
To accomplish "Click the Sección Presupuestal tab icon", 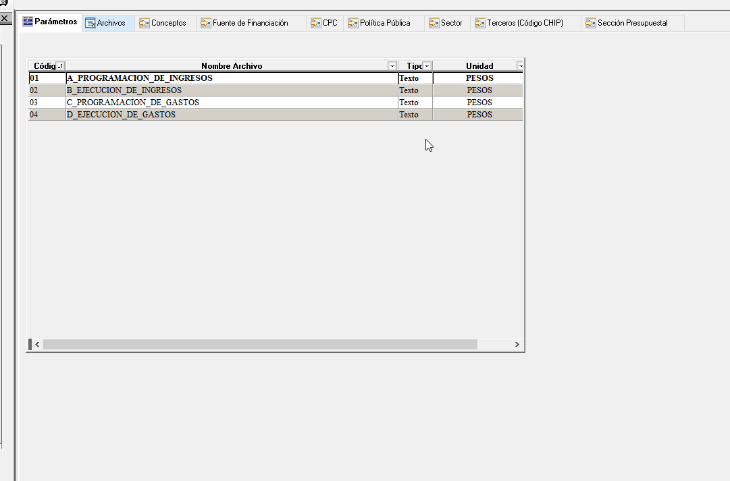I will pyautogui.click(x=591, y=23).
